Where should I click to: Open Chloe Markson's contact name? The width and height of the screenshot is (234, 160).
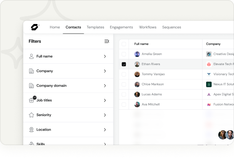[x=153, y=84]
